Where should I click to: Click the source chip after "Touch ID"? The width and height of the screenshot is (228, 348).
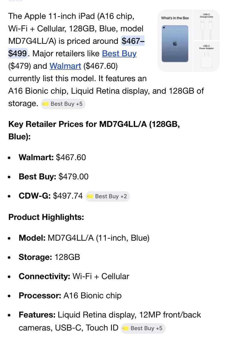[x=143, y=328]
